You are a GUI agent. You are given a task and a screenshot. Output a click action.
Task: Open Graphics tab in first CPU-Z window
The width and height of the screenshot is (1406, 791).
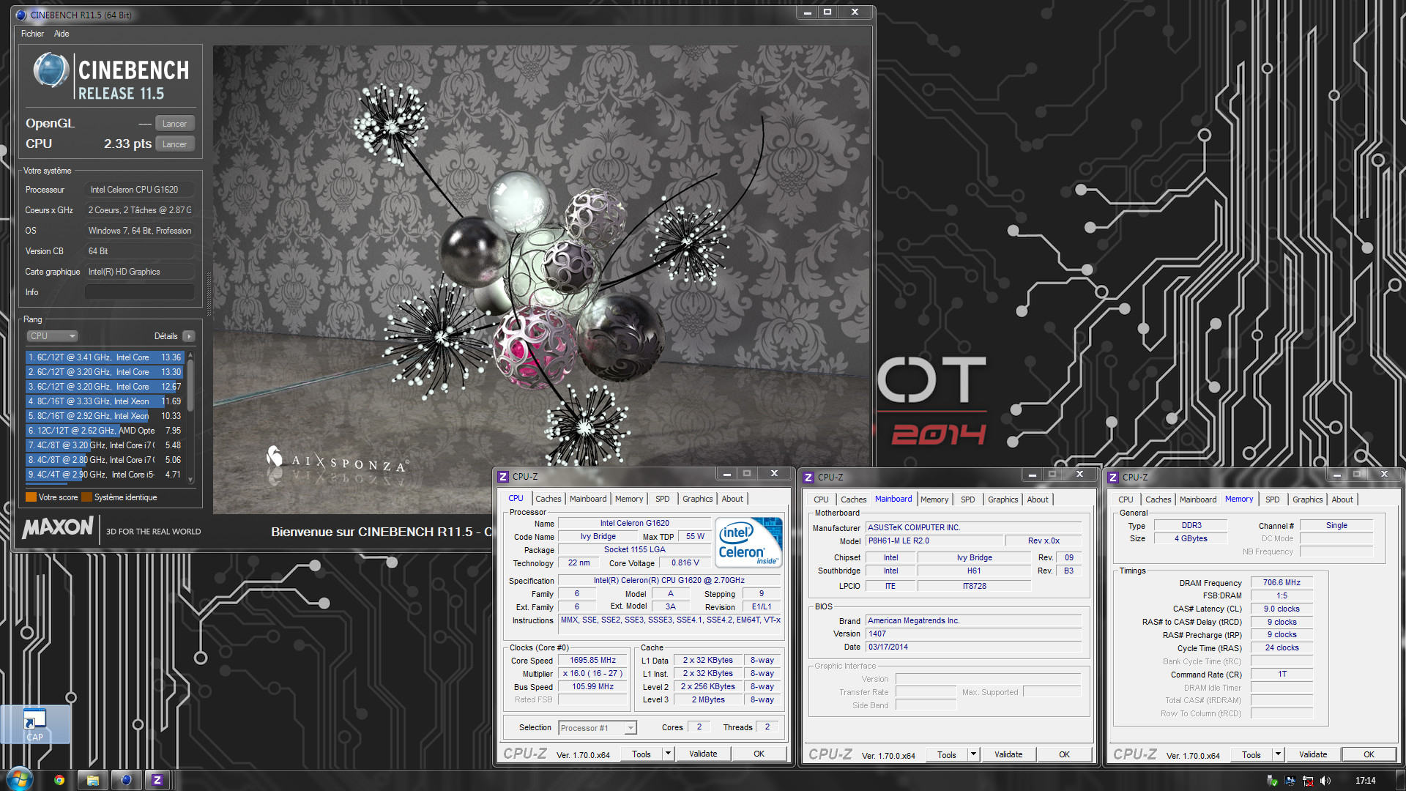697,499
